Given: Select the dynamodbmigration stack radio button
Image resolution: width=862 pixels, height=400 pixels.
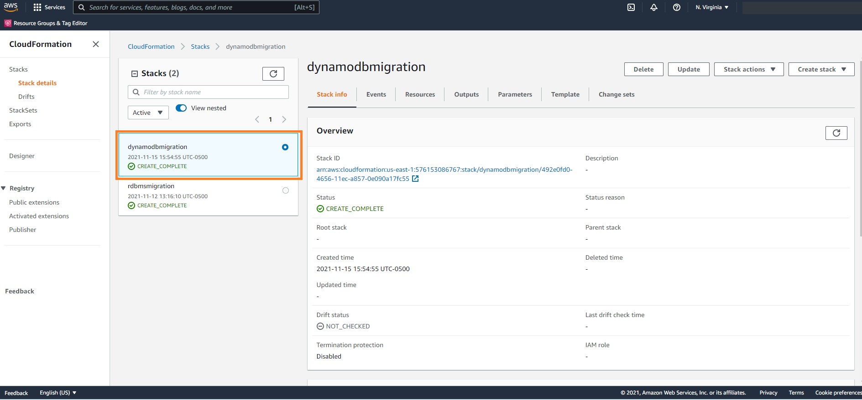Looking at the screenshot, I should 285,147.
